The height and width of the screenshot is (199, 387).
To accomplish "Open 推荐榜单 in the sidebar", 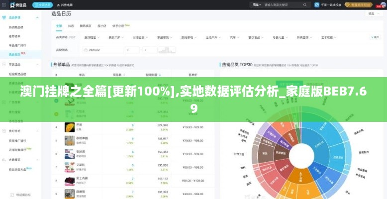I will (x=14, y=36).
